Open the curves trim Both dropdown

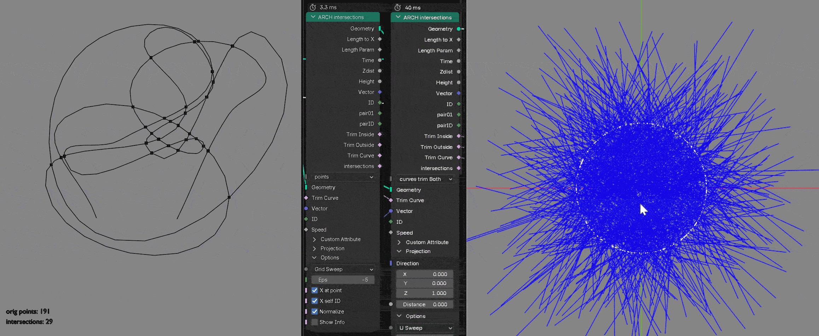tap(424, 179)
